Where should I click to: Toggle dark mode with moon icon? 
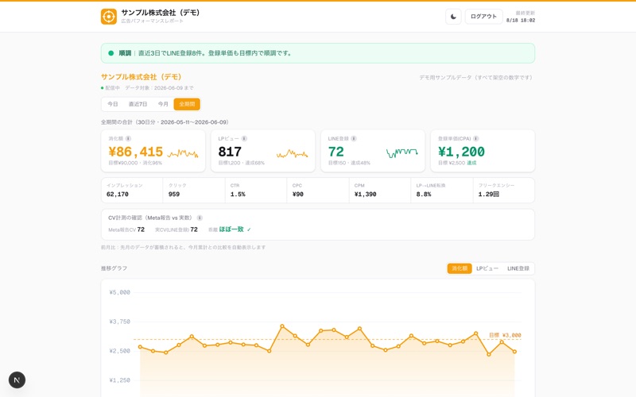point(453,17)
